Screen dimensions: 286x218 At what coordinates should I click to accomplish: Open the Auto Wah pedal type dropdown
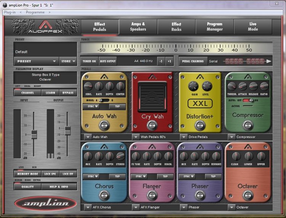88,137
